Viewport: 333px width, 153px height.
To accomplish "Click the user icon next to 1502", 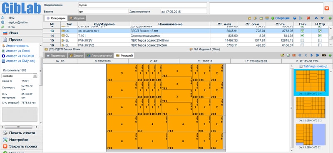I will (2, 18).
